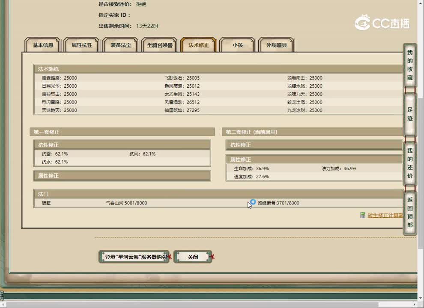424x308 pixels.
Task: Click the 第一套修正 section header
Action: pos(122,132)
